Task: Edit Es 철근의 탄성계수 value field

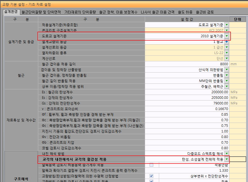Action: (187, 92)
